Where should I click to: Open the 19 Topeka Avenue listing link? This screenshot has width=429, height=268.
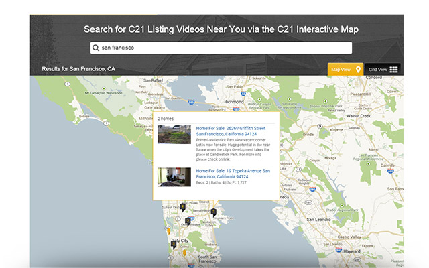(x=233, y=174)
